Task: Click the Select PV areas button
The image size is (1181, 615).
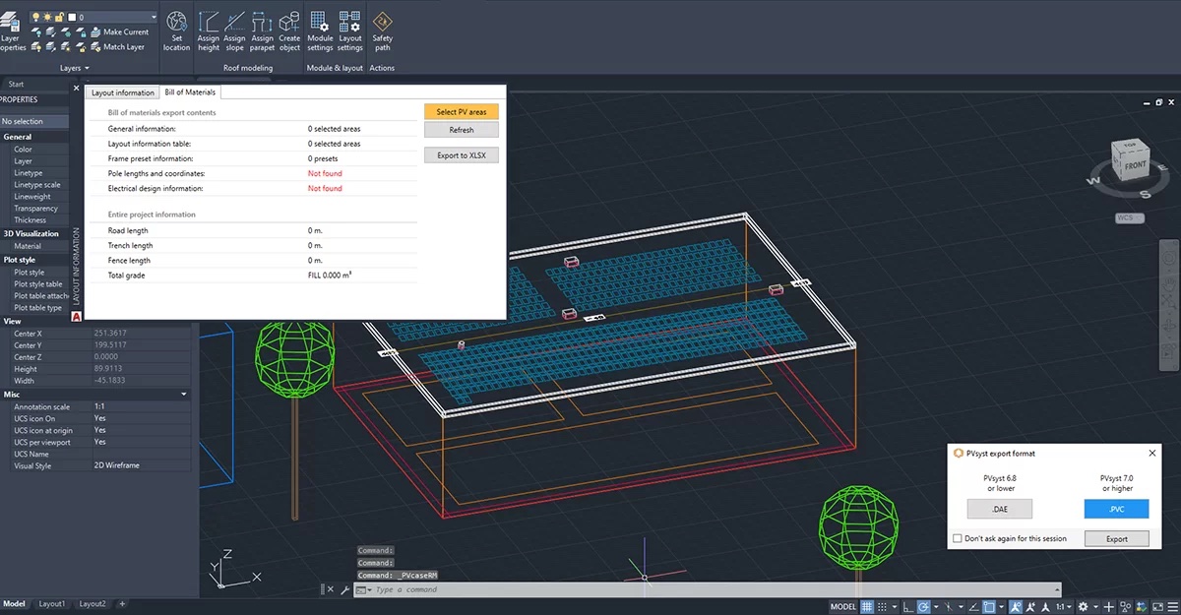Action: pos(461,111)
